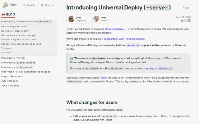Share the post on X icon
The height and width of the screenshot is (124, 199).
(x=186, y=21)
